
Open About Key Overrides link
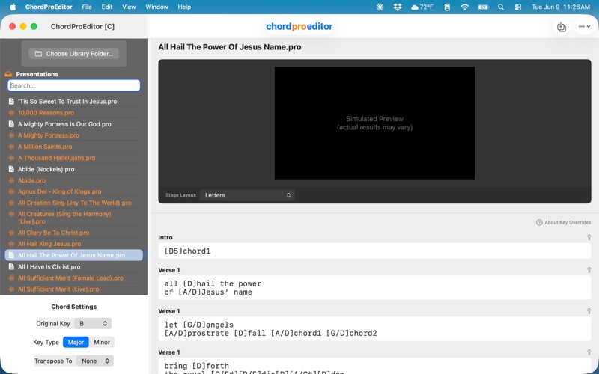[x=568, y=222]
